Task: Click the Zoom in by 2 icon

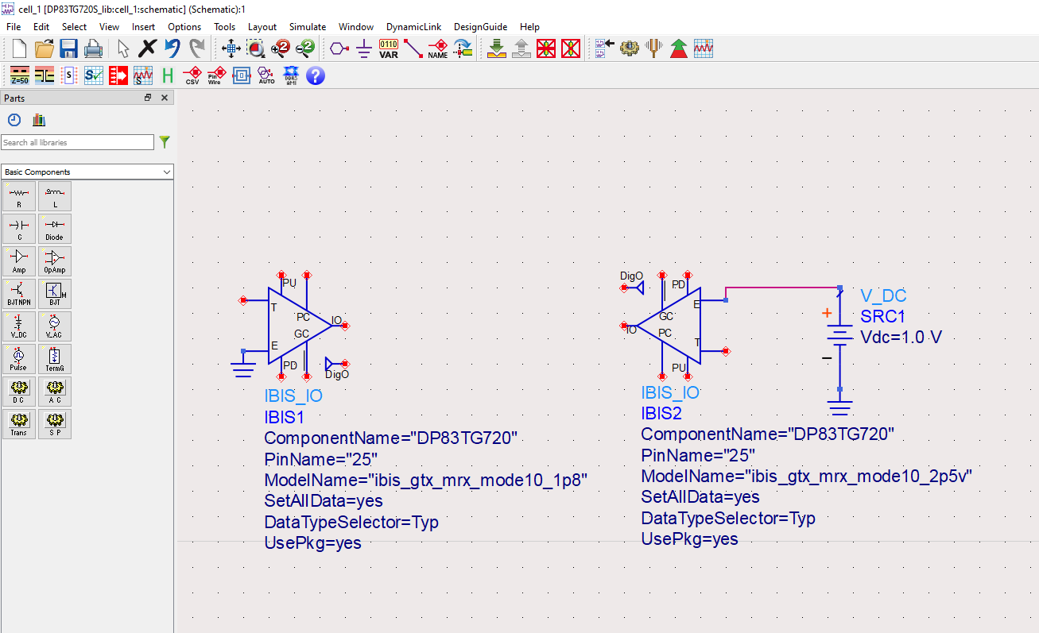Action: click(281, 48)
